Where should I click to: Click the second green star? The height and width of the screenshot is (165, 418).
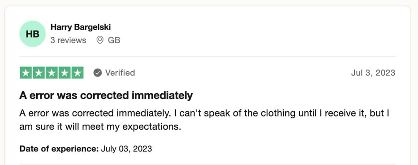(39, 73)
